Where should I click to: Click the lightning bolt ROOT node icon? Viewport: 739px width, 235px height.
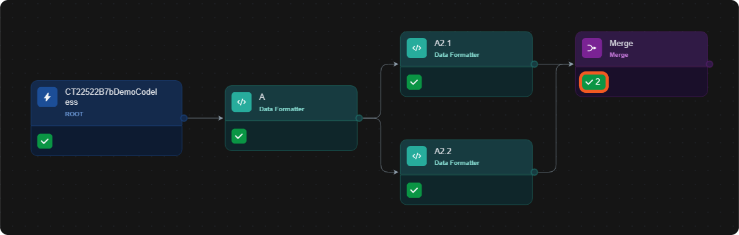point(47,97)
